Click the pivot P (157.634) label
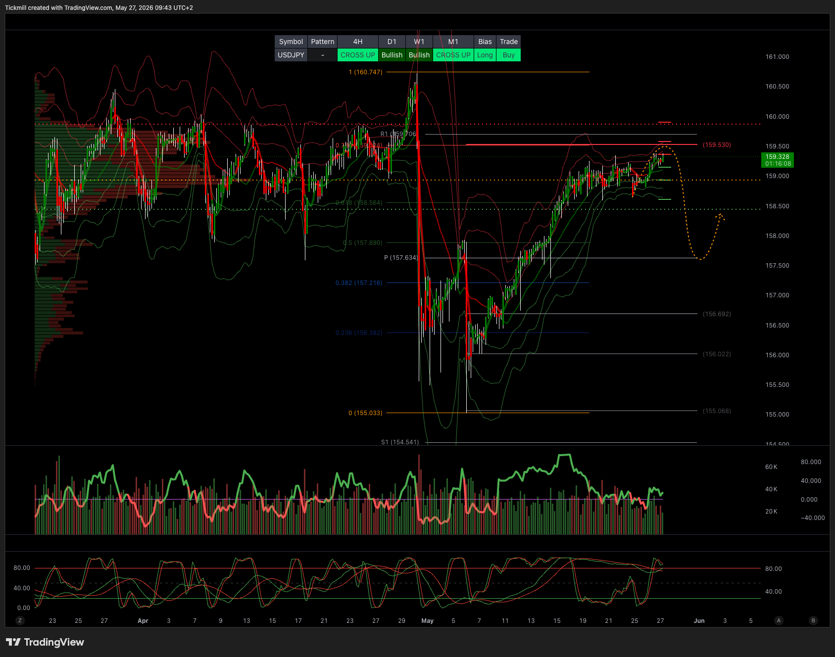 pos(401,258)
